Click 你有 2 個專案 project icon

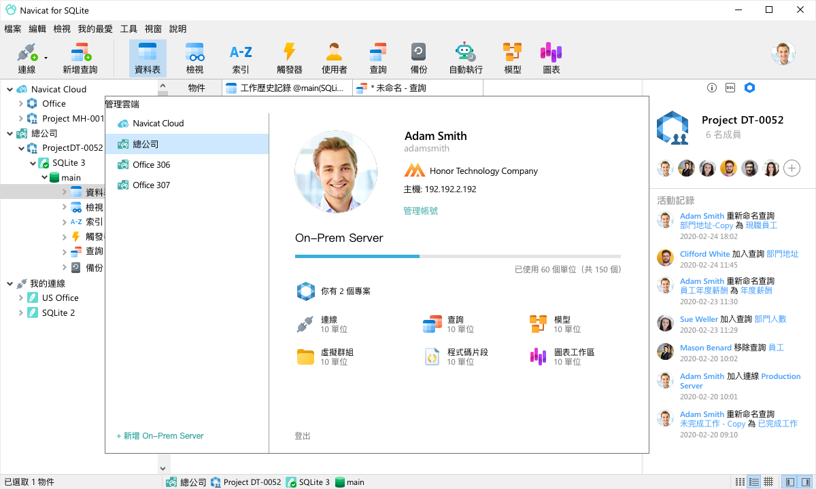point(306,291)
